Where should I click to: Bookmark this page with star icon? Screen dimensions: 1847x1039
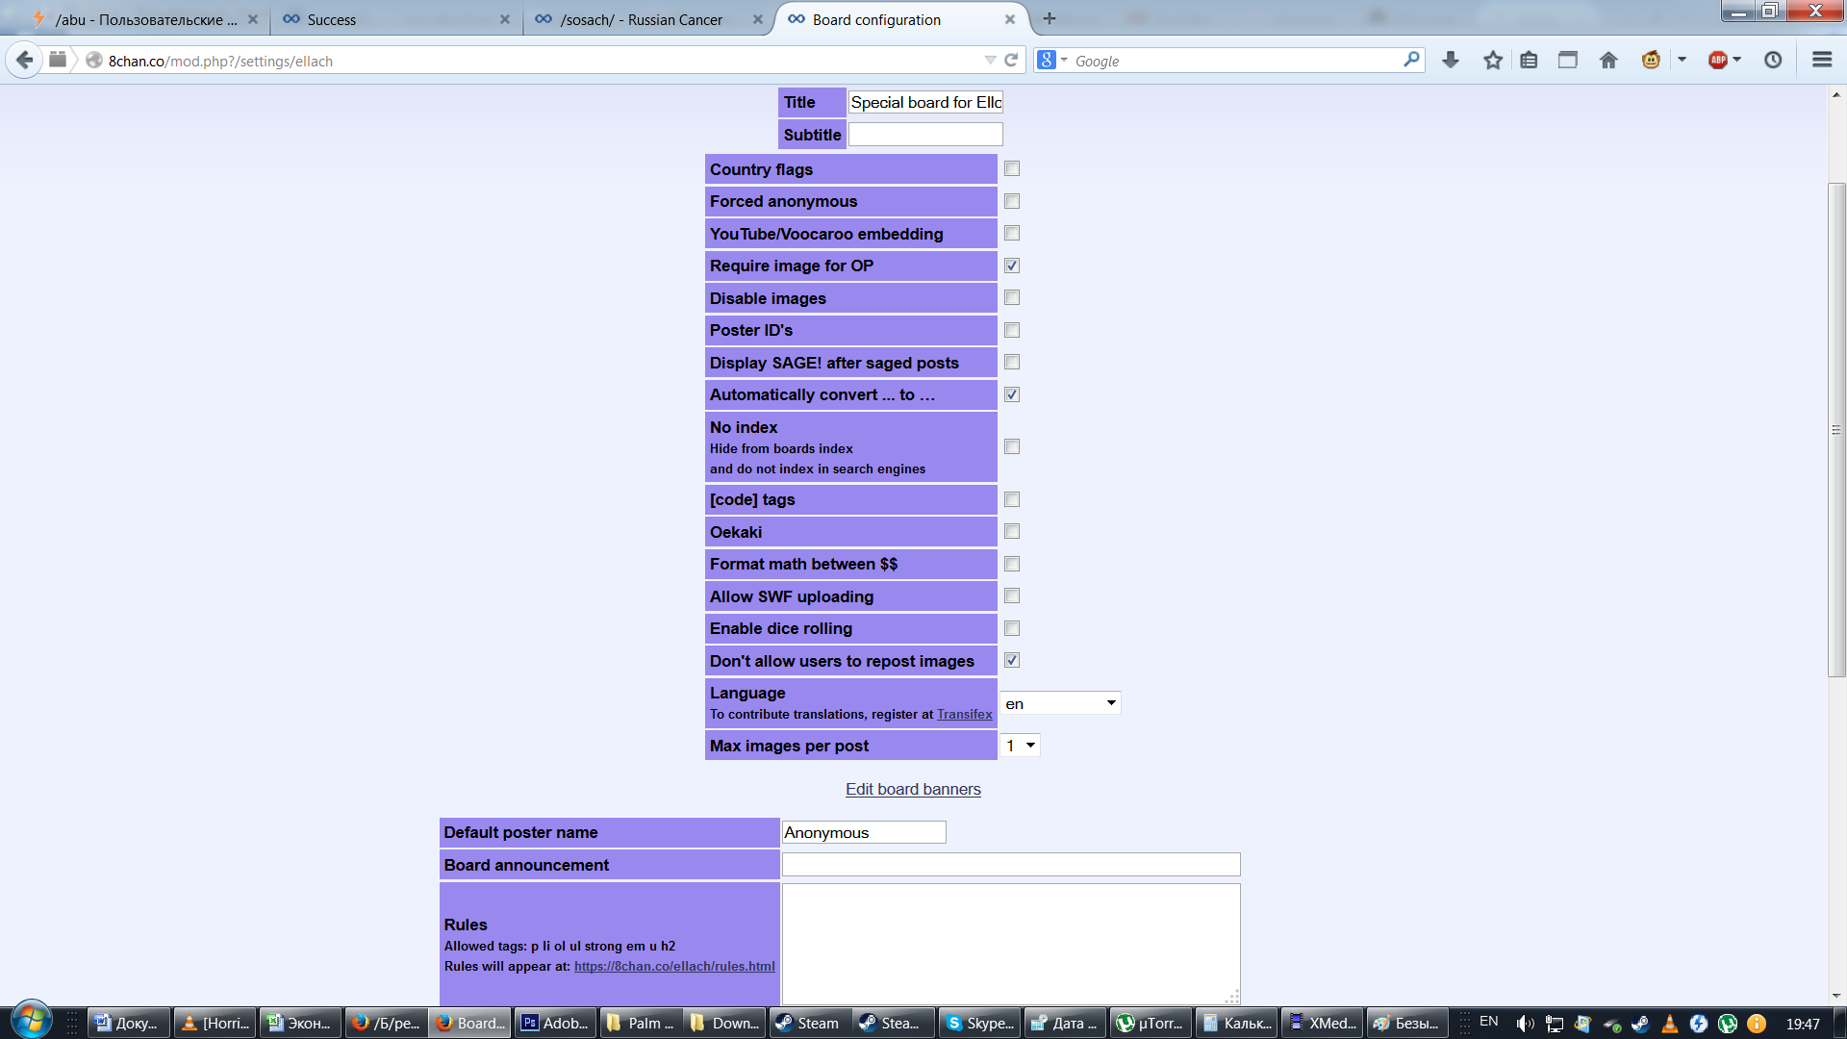pos(1492,60)
